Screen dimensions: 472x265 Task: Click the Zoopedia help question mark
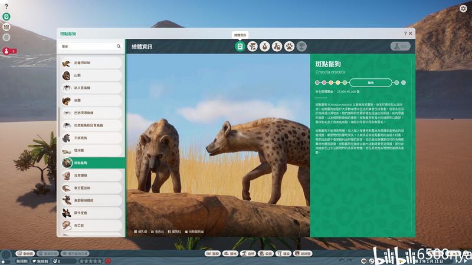click(405, 34)
